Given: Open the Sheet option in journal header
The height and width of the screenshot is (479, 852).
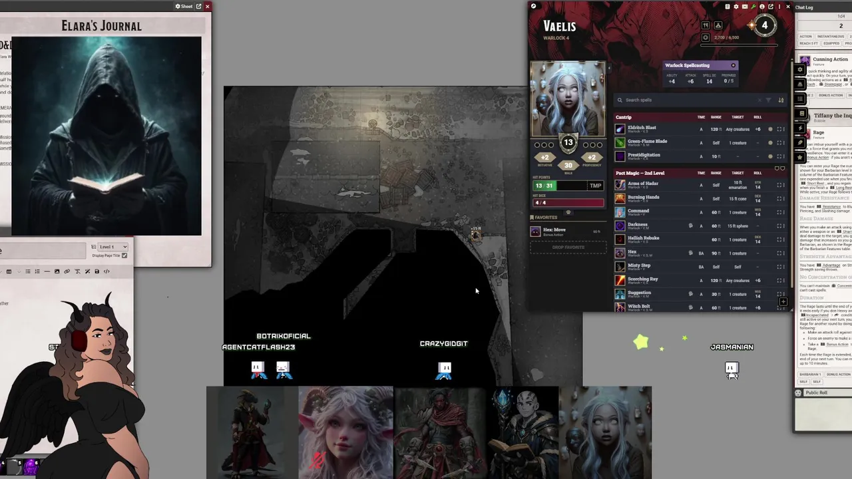Looking at the screenshot, I should coord(184,6).
